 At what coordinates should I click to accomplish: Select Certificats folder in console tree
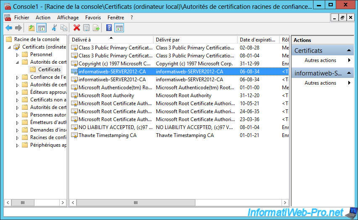tap(49, 70)
